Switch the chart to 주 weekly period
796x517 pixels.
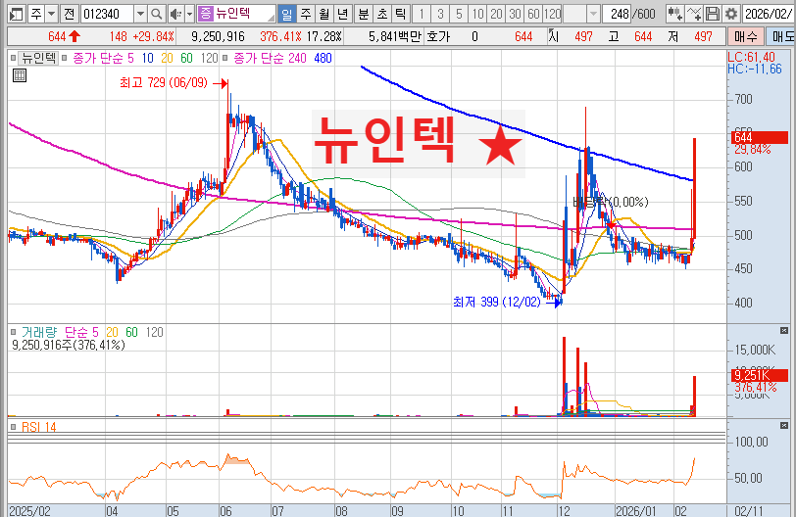(306, 14)
